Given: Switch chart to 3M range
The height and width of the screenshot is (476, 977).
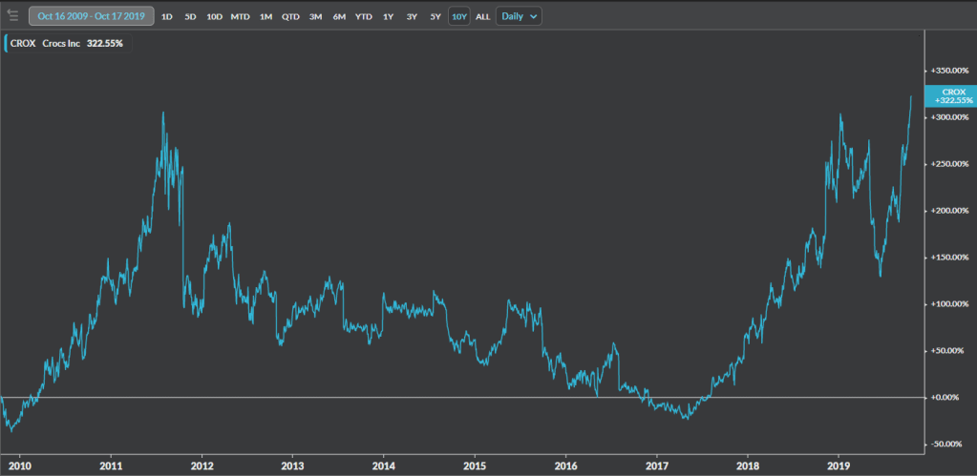Looking at the screenshot, I should pyautogui.click(x=315, y=16).
